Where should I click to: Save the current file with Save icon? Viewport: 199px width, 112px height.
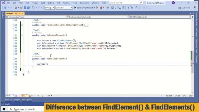point(25,8)
